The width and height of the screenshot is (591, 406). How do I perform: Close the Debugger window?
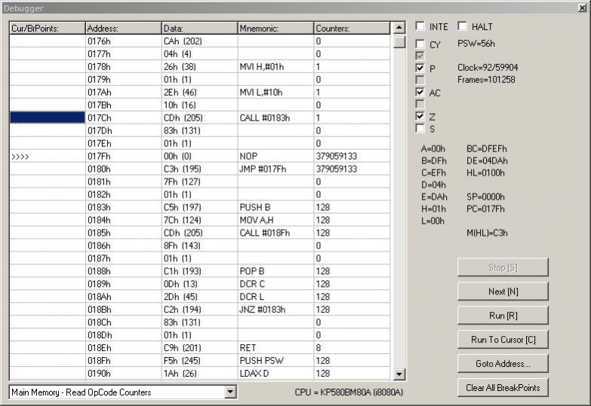tap(580, 8)
